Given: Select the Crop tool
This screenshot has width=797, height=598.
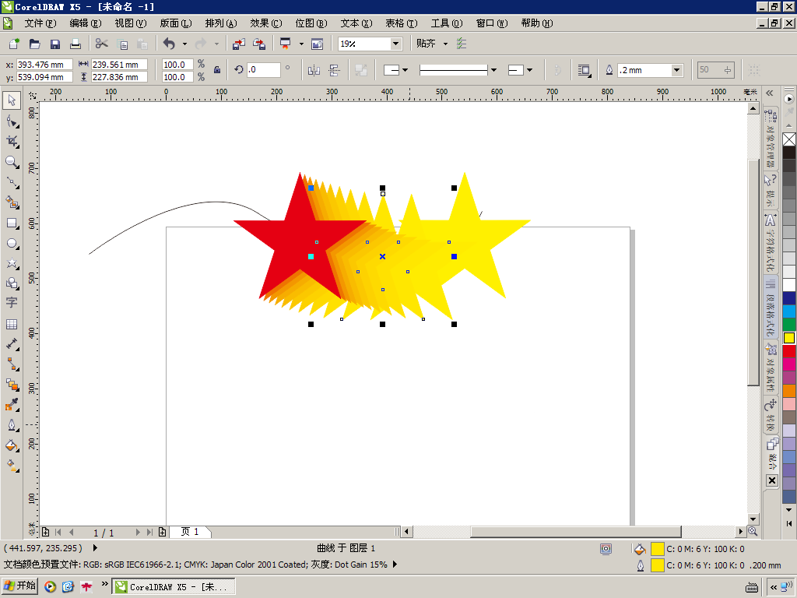Looking at the screenshot, I should pos(12,142).
